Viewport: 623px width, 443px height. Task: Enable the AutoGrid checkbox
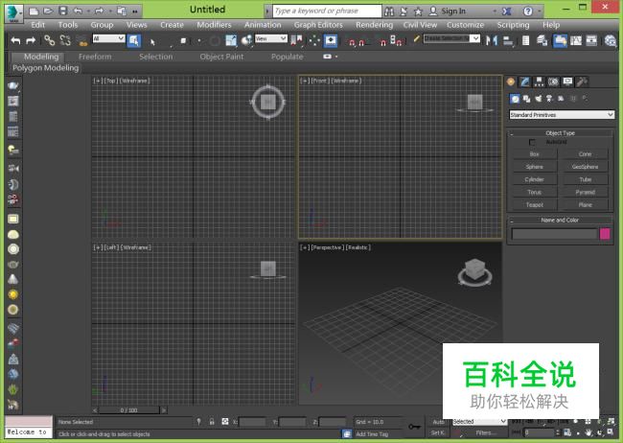pos(533,142)
